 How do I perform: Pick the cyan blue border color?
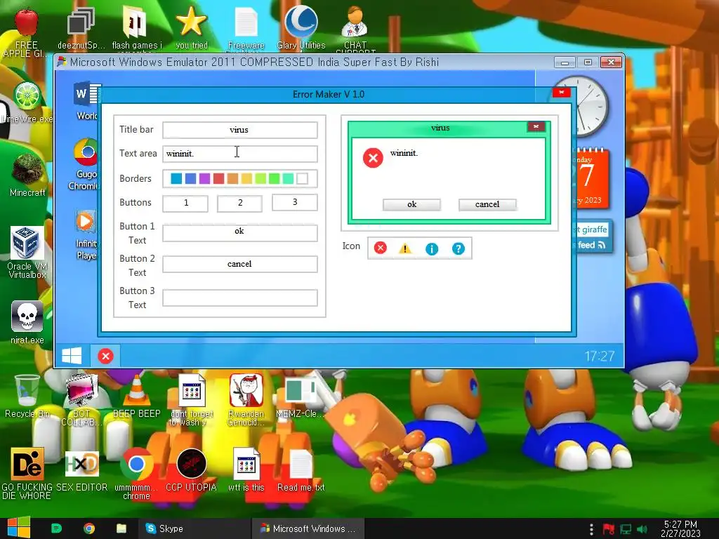[x=176, y=179]
